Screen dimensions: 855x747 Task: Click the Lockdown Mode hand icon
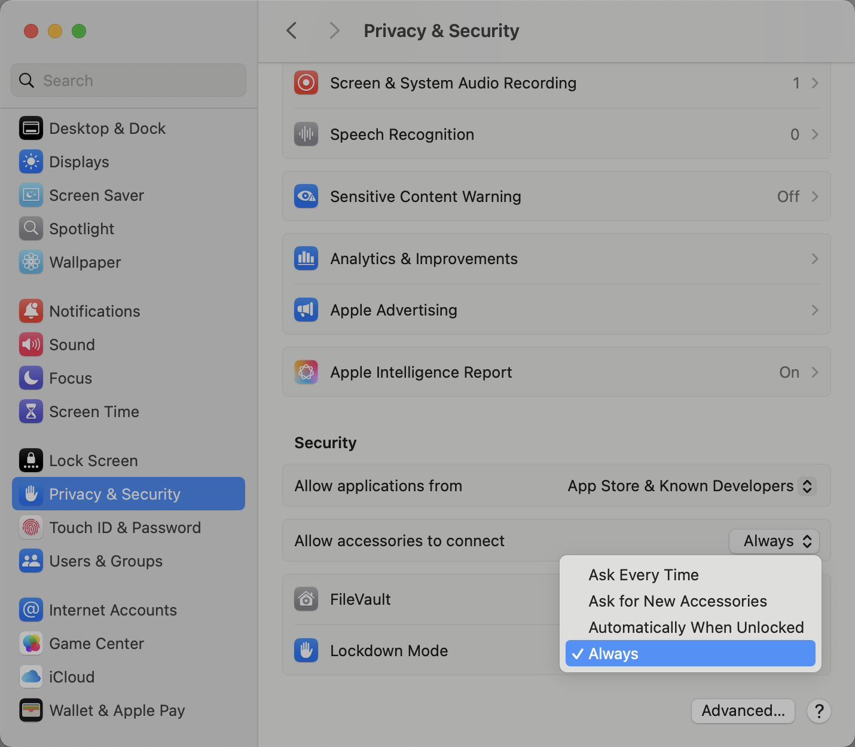306,651
